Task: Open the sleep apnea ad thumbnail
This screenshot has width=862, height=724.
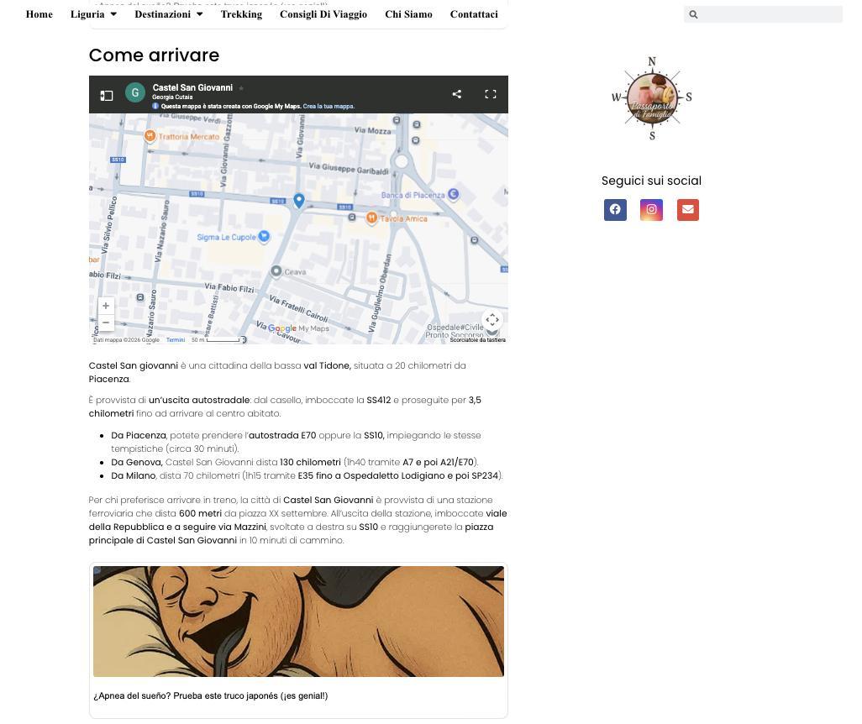Action: coord(298,622)
